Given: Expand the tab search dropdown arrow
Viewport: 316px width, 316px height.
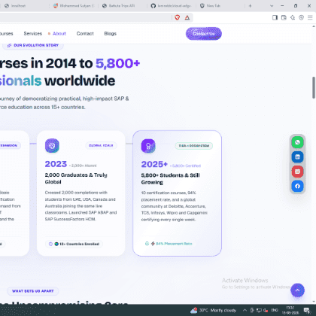Looking at the screenshot, I should 272,6.
